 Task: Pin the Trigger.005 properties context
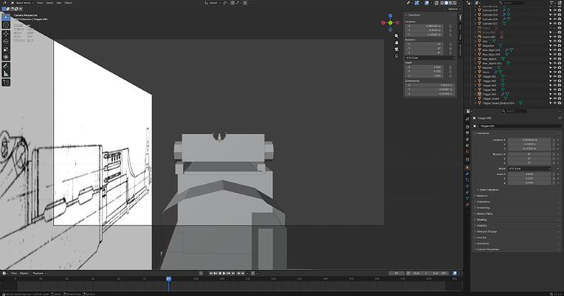click(559, 118)
